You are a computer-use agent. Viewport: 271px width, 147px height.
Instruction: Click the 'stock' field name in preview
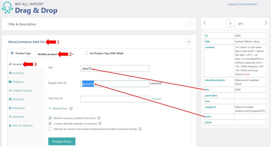pyautogui.click(x=208, y=122)
